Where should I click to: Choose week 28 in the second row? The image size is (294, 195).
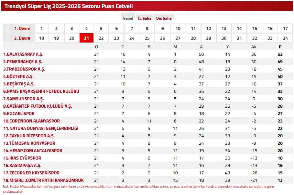pyautogui.click(x=193, y=38)
